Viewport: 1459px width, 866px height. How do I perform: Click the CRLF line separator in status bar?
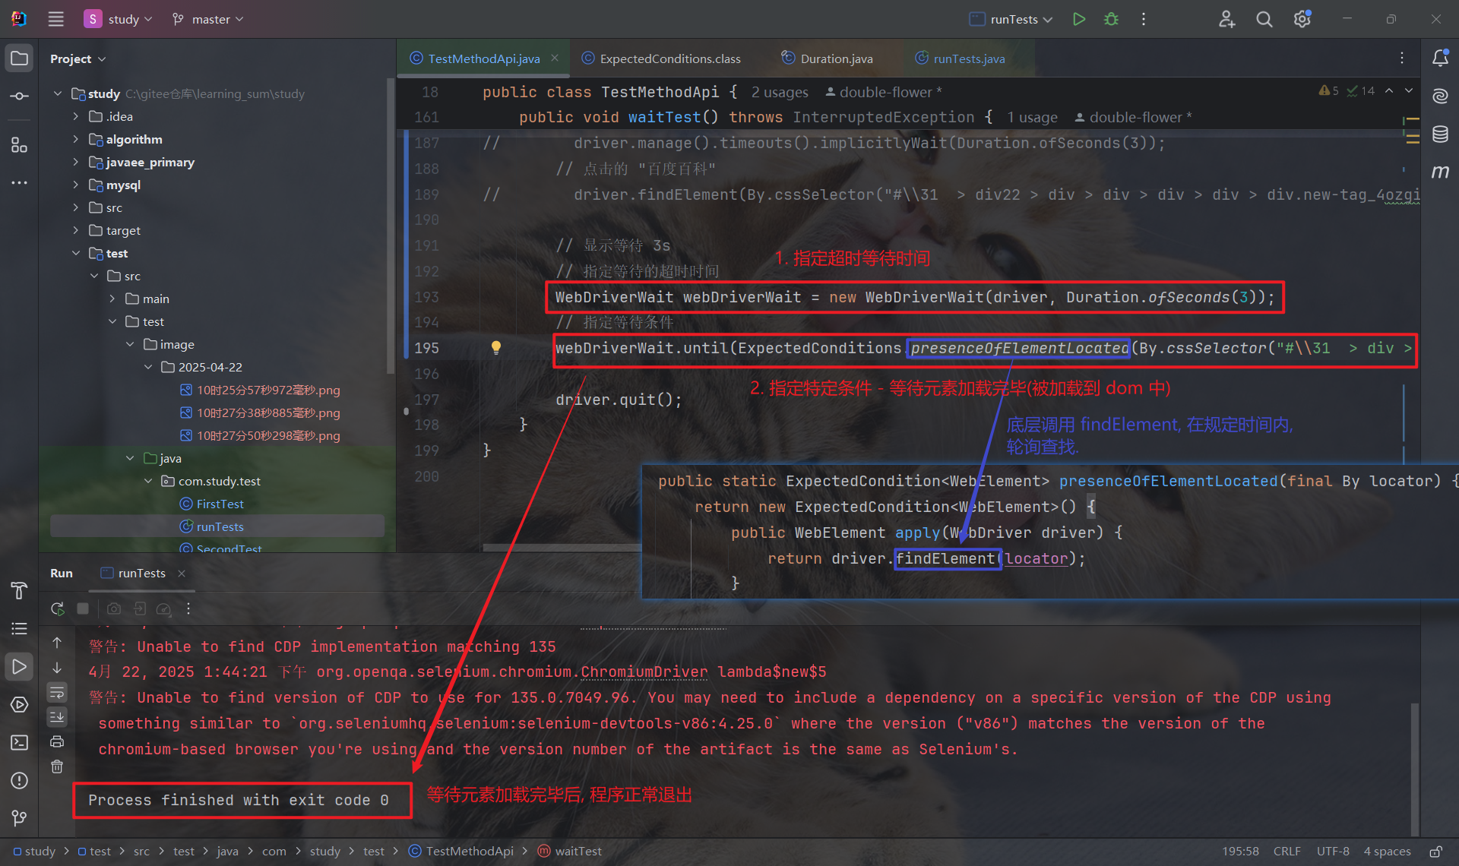1287,852
